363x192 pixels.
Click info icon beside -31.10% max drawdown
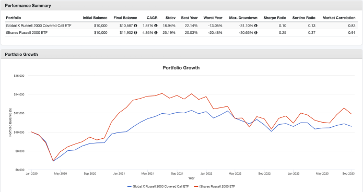pyautogui.click(x=256, y=26)
